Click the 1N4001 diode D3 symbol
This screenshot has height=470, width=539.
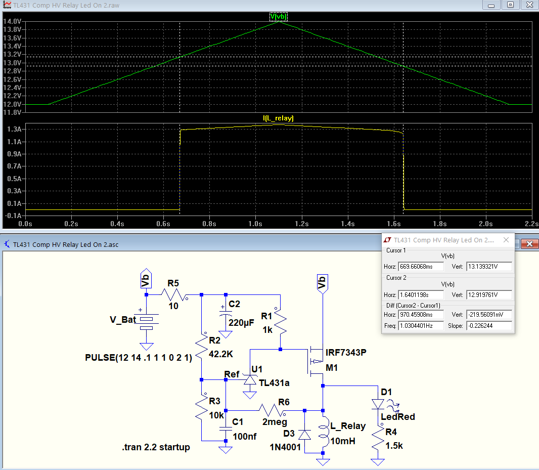[x=304, y=435]
